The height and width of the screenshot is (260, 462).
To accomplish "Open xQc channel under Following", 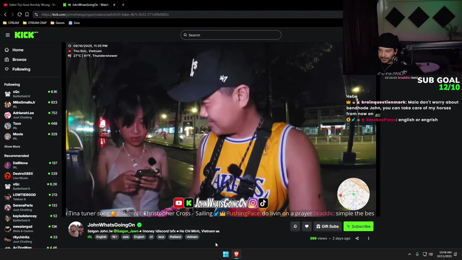I will point(31,94).
